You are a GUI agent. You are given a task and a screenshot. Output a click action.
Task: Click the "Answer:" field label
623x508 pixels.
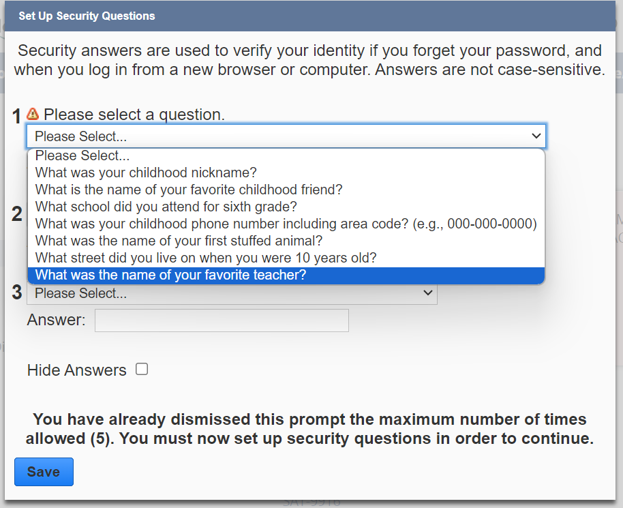(56, 320)
